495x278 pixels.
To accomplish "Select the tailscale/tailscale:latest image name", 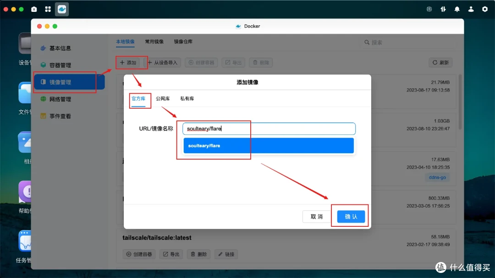I will 157,238.
